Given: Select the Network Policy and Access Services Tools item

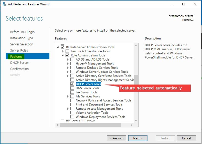Looking at the screenshot, I should coord(103,100).
